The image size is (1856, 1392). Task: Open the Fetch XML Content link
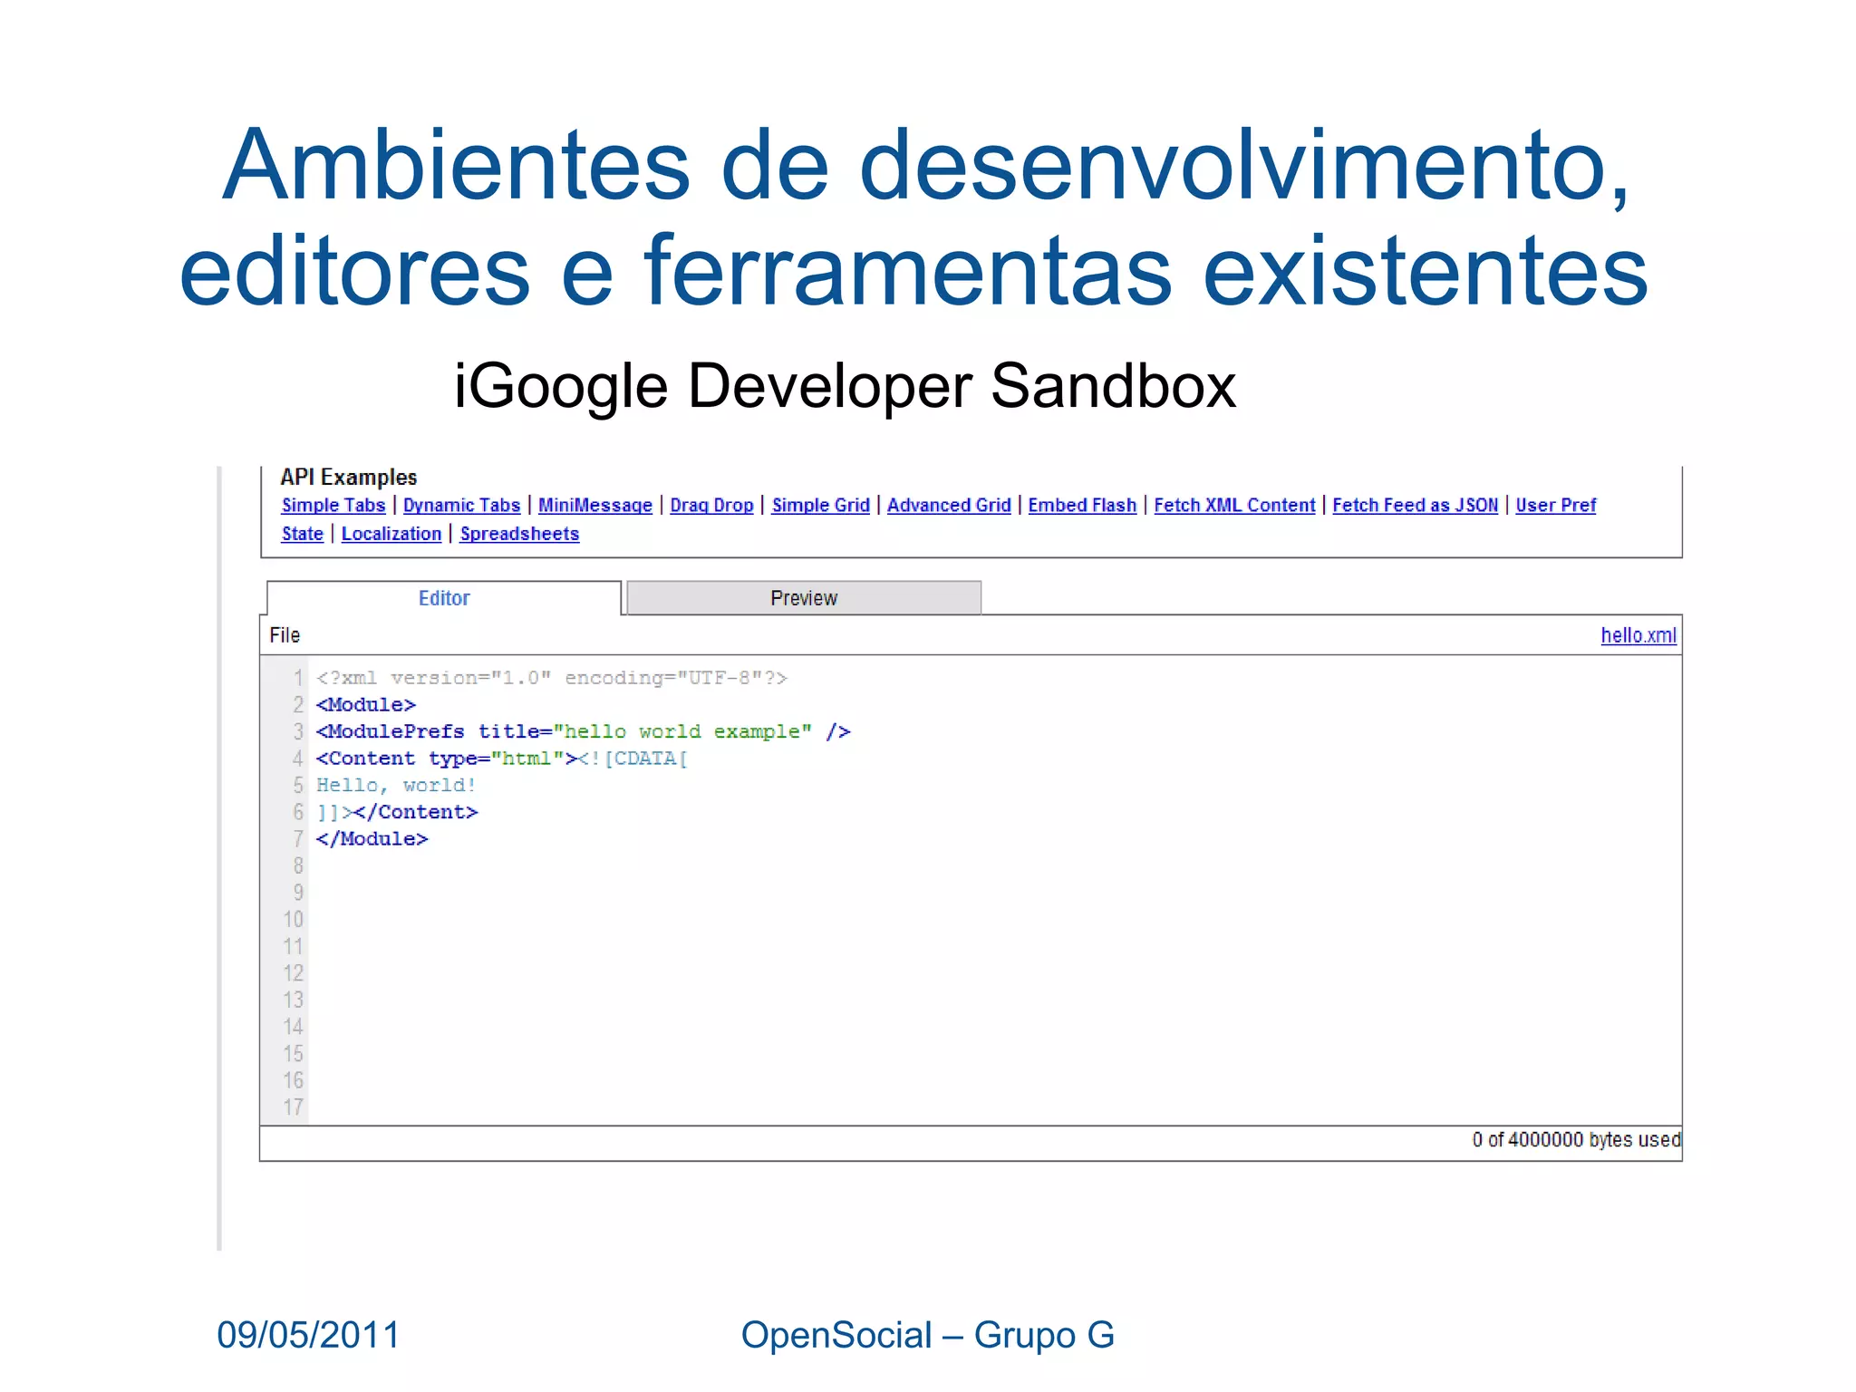tap(1234, 505)
